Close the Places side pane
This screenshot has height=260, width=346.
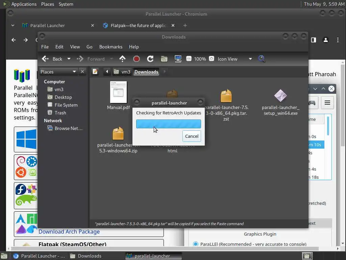82,72
